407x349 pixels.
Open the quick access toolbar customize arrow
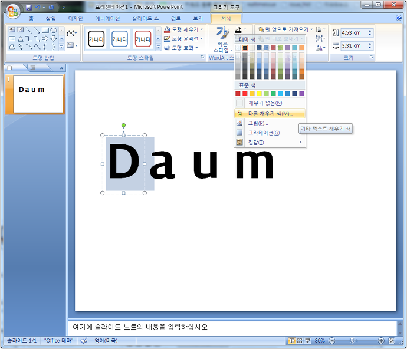point(64,7)
